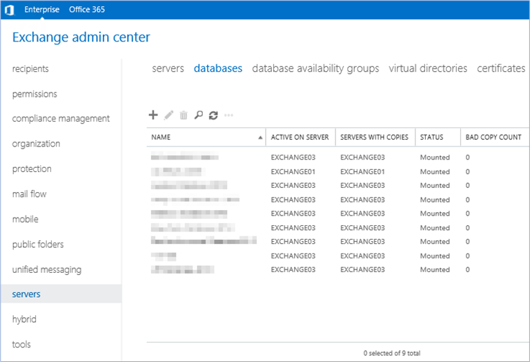
Task: Open unified messaging section
Action: (47, 269)
